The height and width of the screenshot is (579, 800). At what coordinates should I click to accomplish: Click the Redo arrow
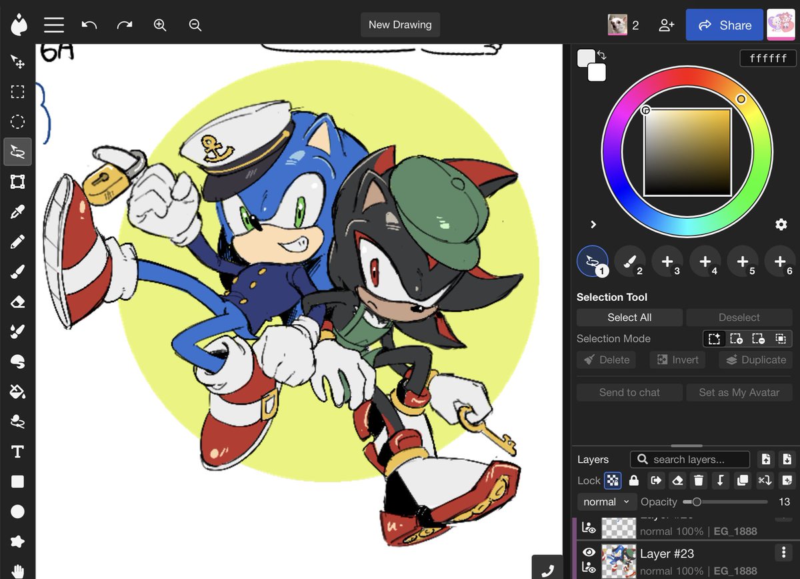point(125,25)
